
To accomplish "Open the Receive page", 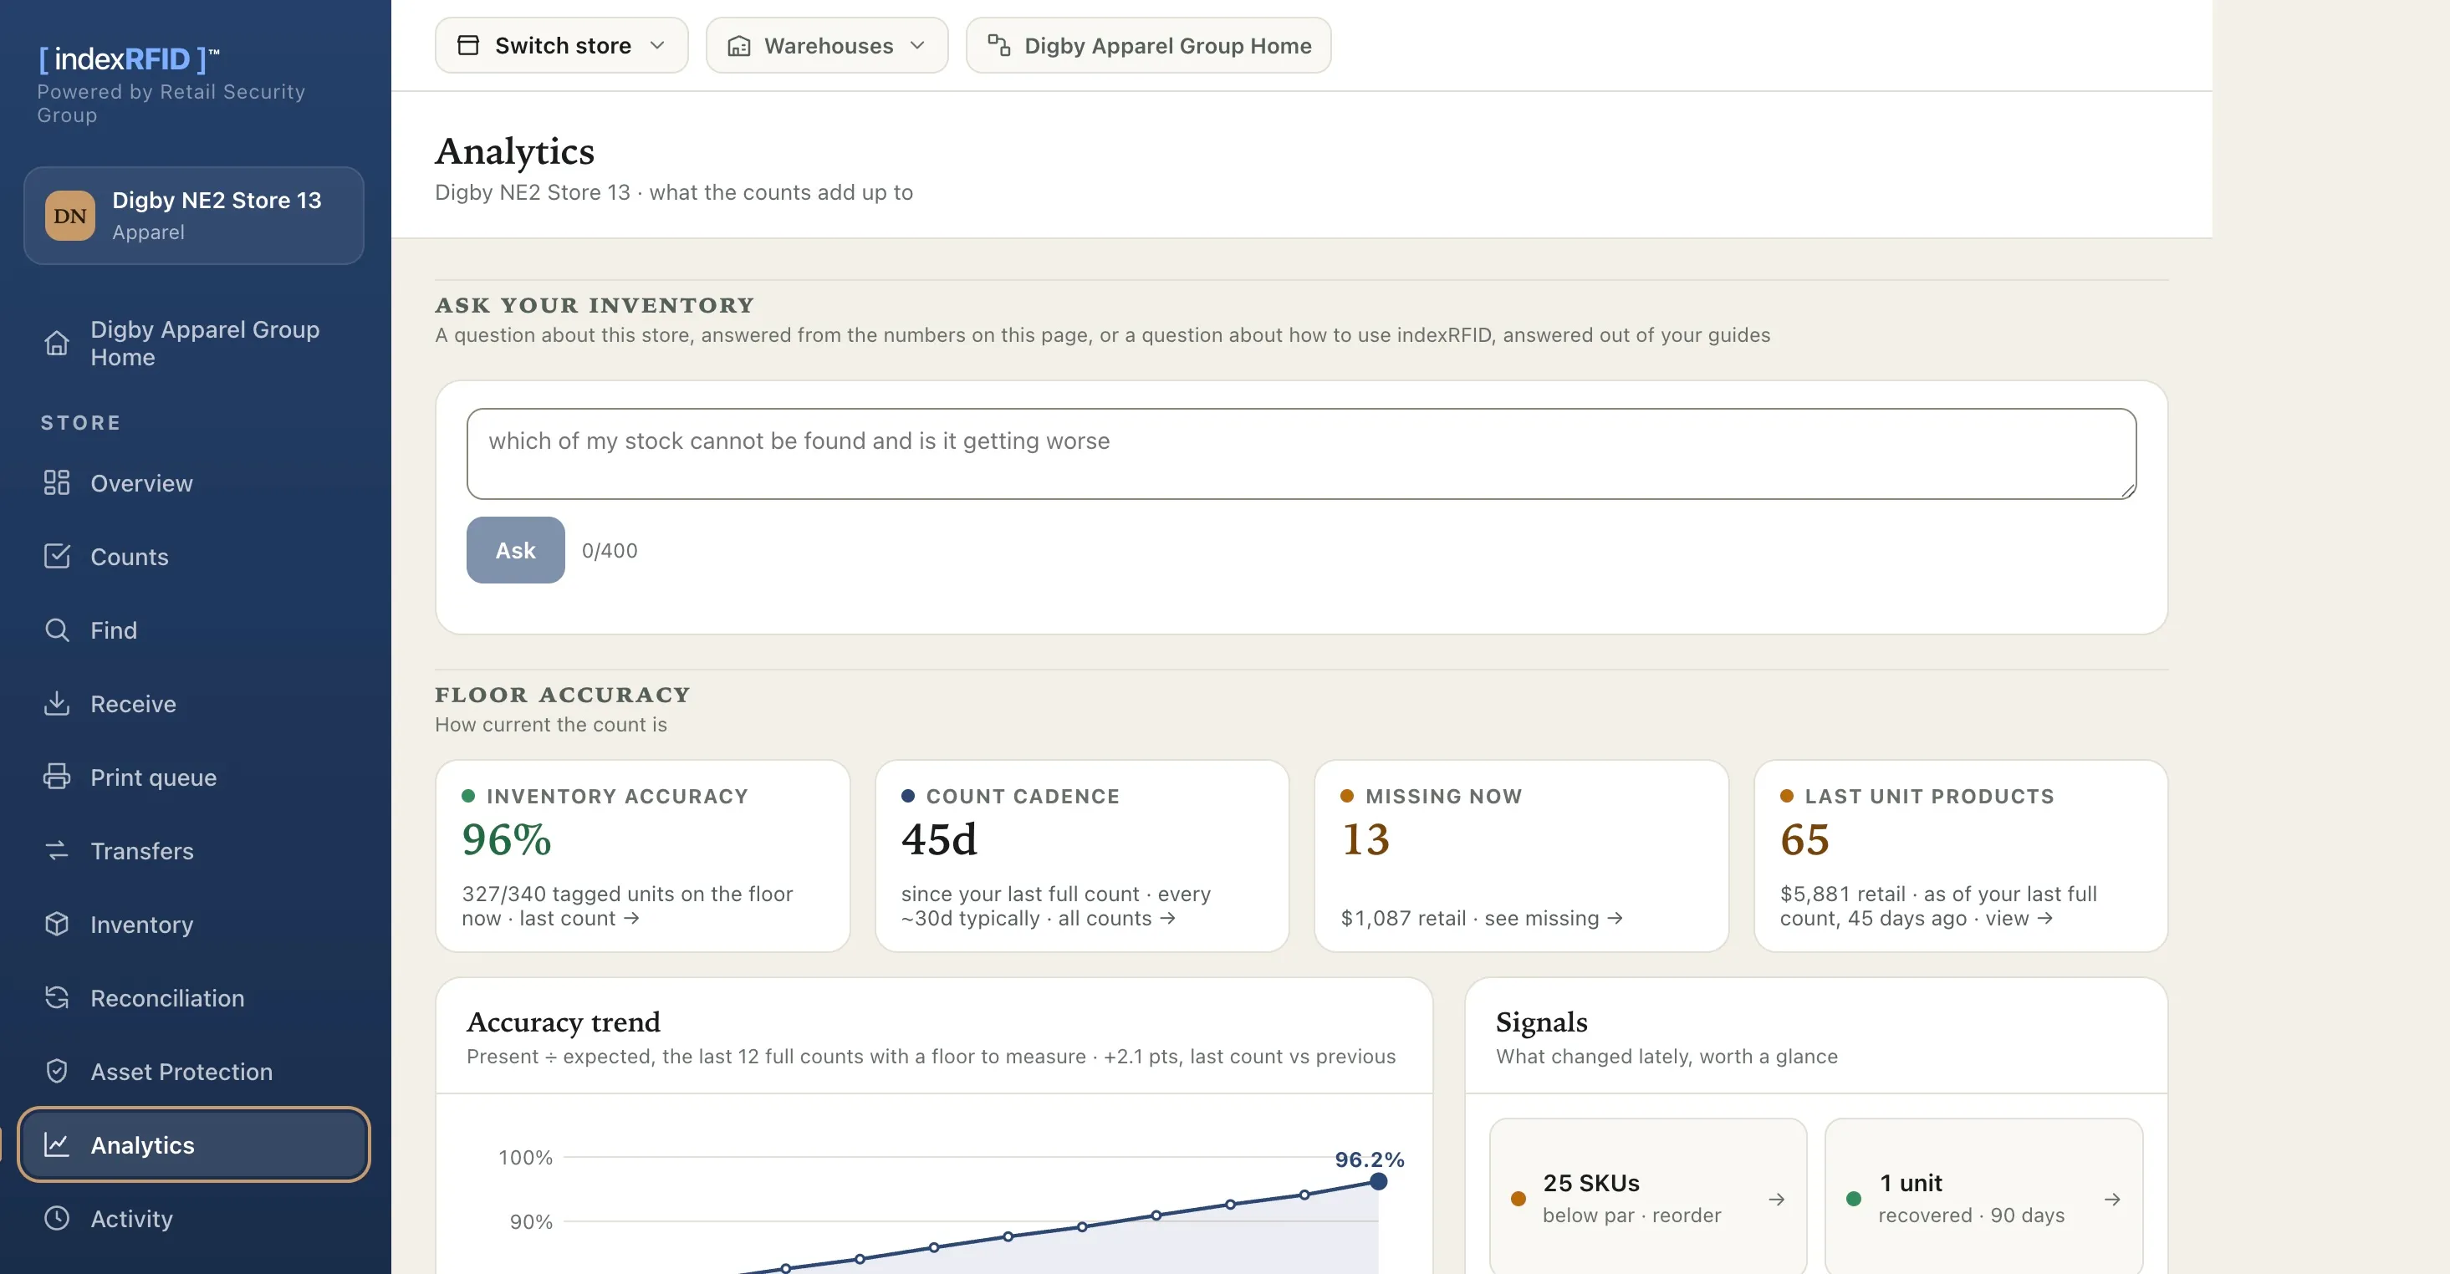I will pyautogui.click(x=194, y=704).
